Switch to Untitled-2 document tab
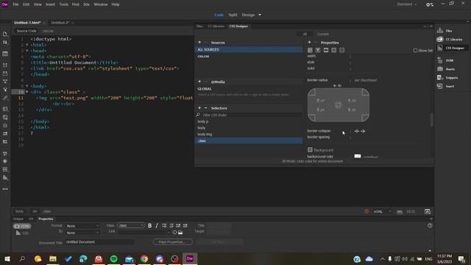This screenshot has width=471, height=265. [60, 23]
